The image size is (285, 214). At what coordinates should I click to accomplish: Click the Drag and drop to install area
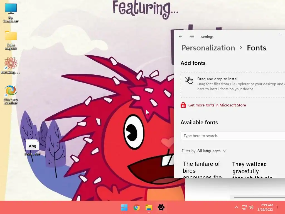tap(233, 85)
